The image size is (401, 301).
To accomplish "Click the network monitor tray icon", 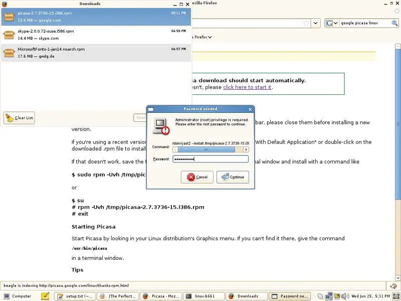I will point(329,296).
